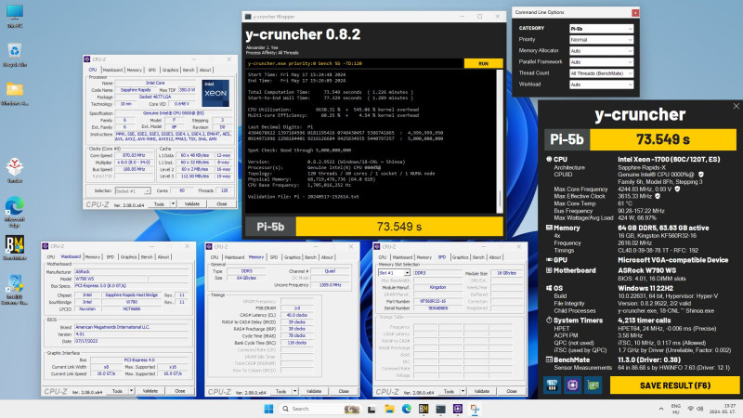Click Tools button in the Kingston SPD CPU-Z window
This screenshot has height=418, width=743.
[x=449, y=391]
